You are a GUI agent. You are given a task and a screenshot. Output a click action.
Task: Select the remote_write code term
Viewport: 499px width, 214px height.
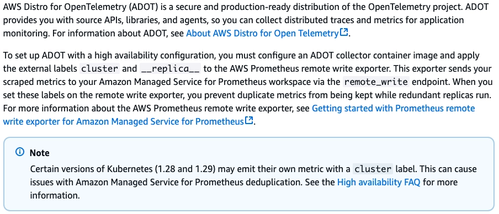376,82
